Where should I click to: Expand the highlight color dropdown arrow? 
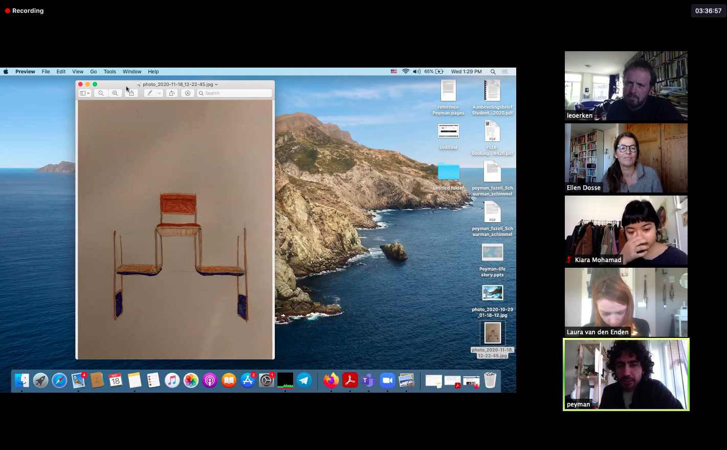tap(159, 93)
